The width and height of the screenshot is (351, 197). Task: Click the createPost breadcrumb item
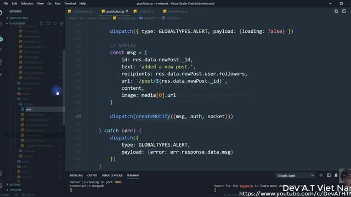point(149,18)
